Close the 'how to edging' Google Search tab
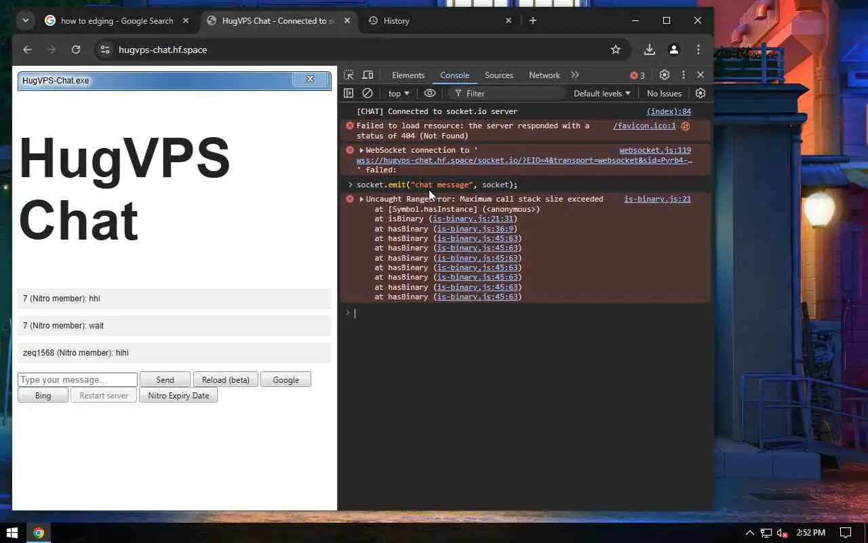868x543 pixels. tap(186, 20)
